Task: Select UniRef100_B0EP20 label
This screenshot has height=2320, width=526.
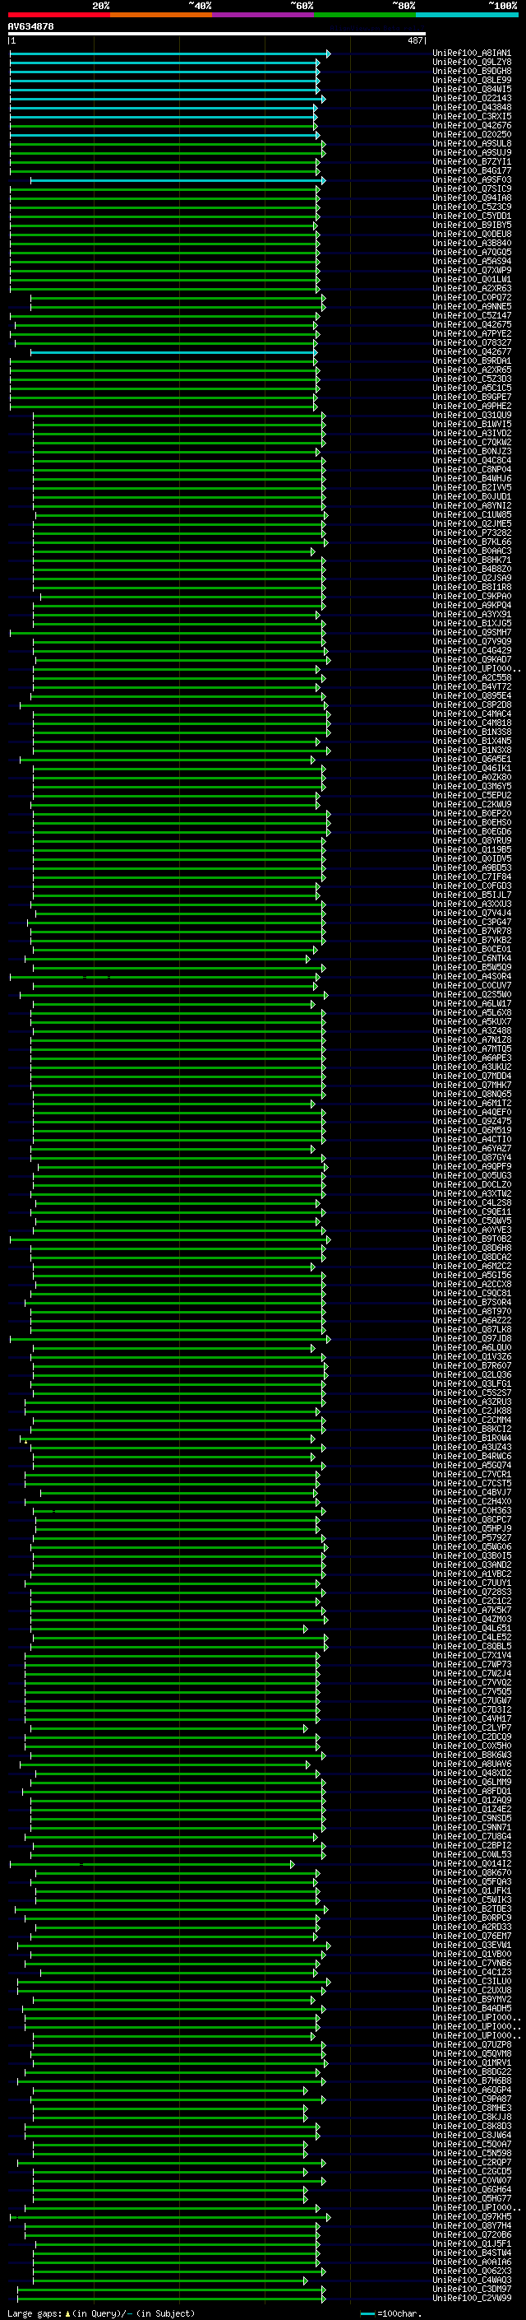Action: pos(472,813)
